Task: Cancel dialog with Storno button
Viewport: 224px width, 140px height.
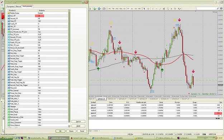Action: (71, 131)
